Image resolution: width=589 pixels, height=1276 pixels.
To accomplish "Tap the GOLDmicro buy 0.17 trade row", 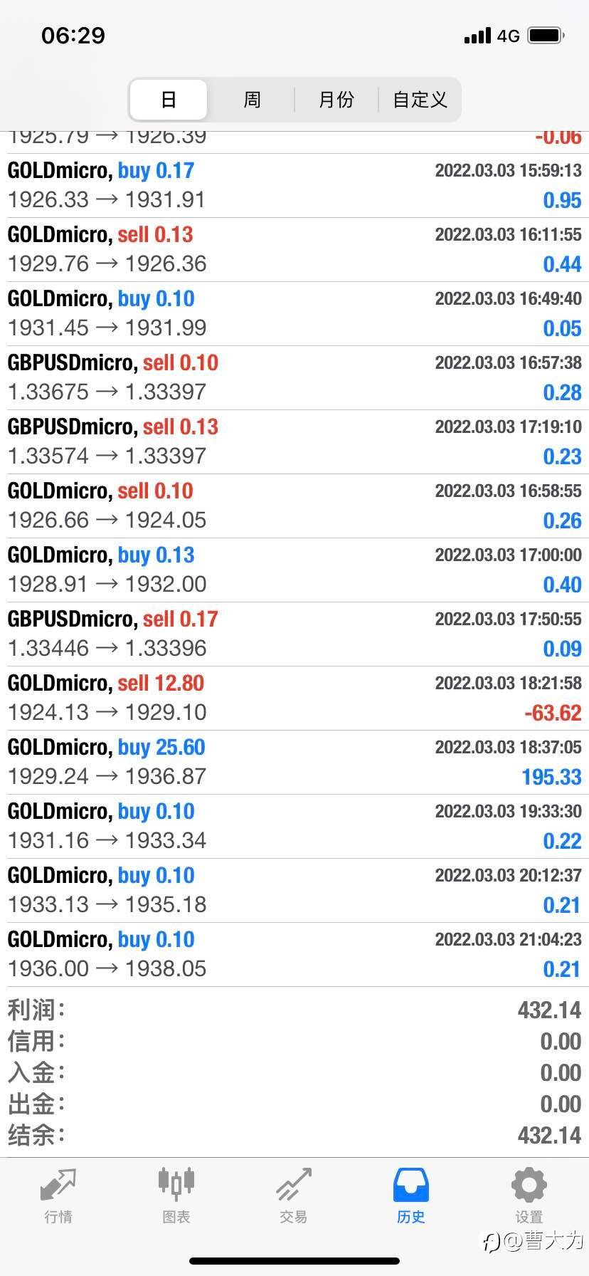I will [294, 185].
